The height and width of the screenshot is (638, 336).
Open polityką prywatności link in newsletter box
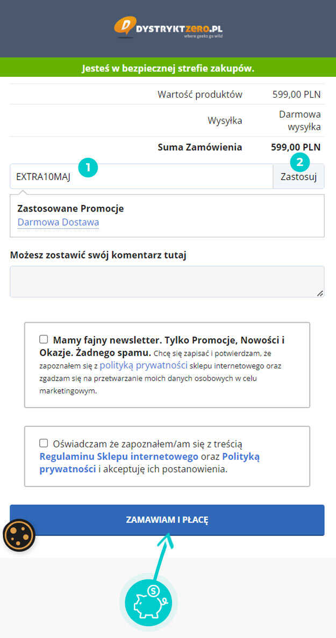(144, 365)
